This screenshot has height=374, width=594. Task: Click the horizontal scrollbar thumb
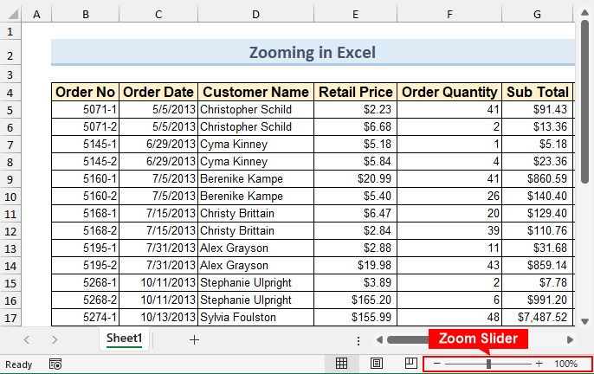tap(409, 340)
